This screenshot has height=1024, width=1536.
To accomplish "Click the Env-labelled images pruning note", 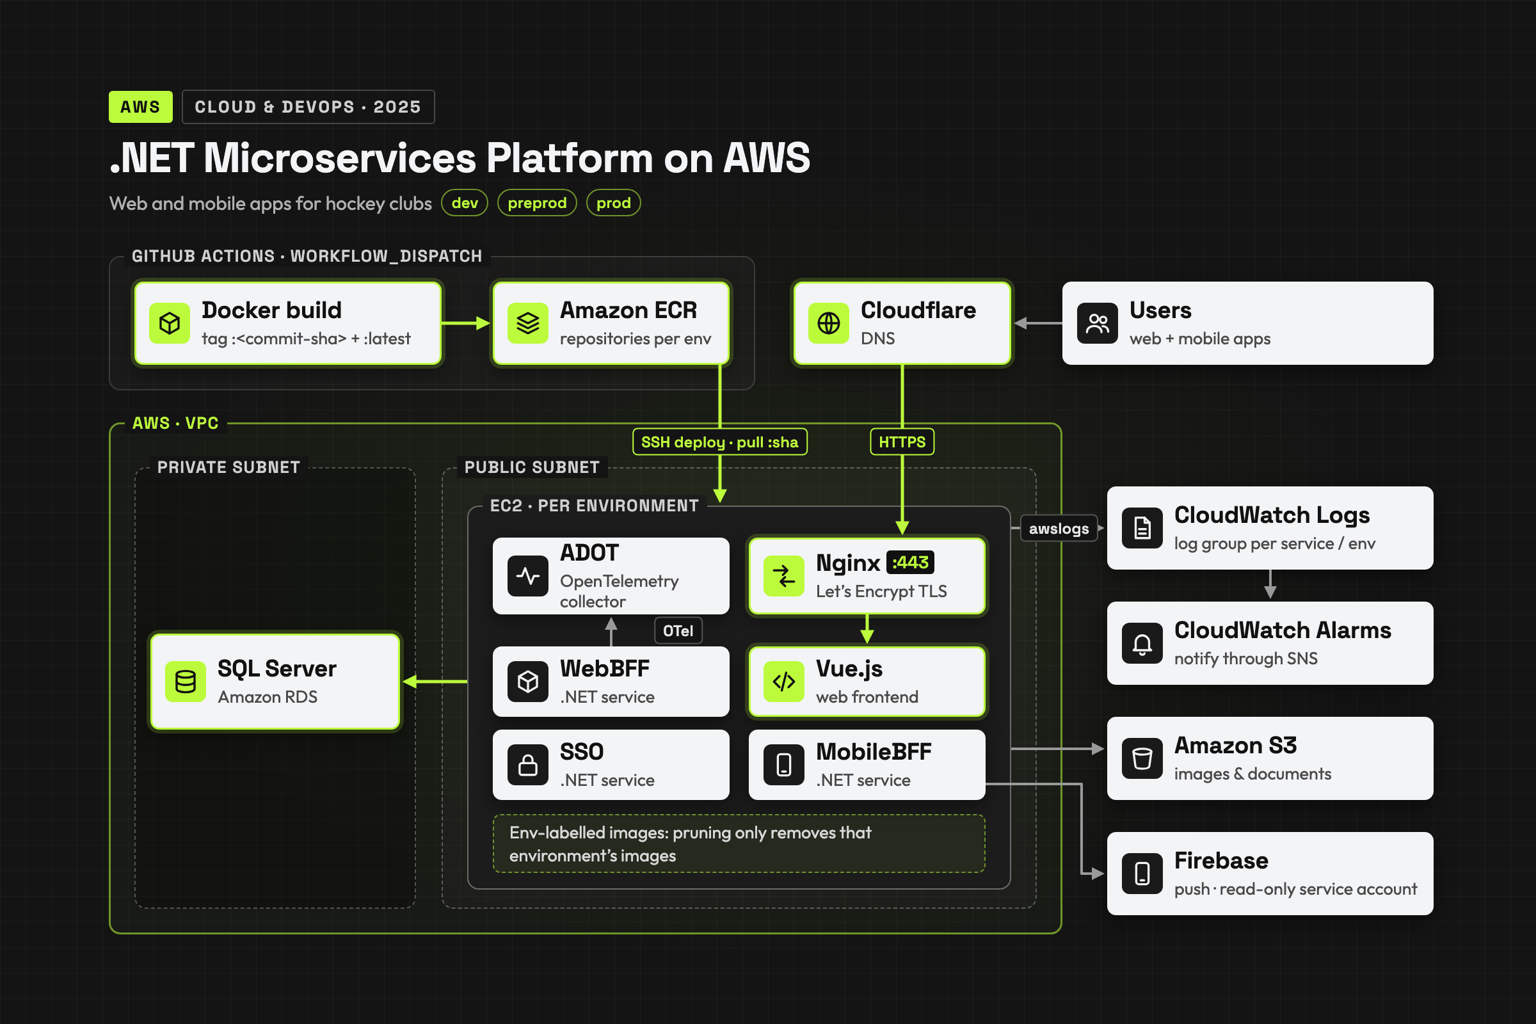I will click(x=739, y=844).
